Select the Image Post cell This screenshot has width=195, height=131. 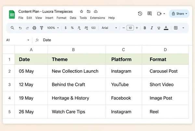[x=165, y=98]
